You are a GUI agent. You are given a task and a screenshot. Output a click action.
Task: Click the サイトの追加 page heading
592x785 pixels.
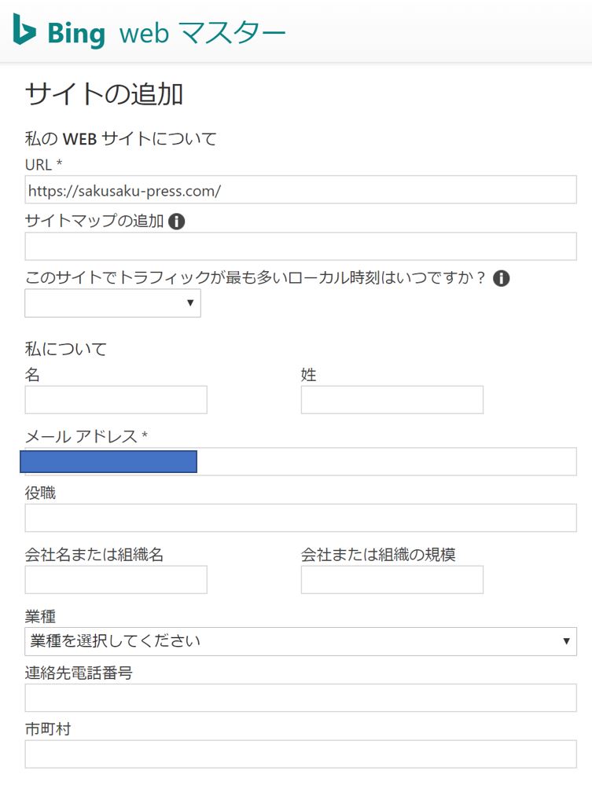[x=105, y=94]
